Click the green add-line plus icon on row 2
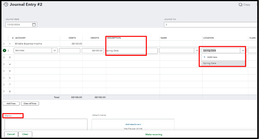The height and width of the screenshot is (139, 259). pos(5,50)
